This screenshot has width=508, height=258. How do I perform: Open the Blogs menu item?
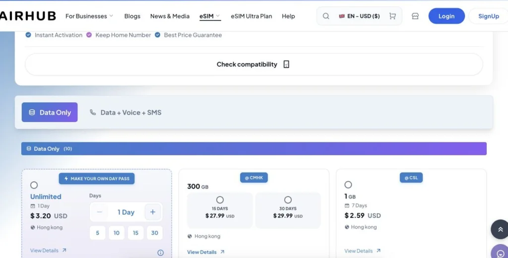(x=132, y=16)
